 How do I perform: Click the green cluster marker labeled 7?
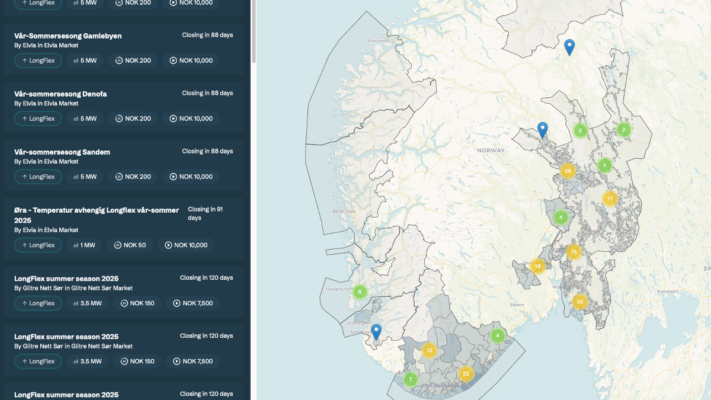(x=410, y=379)
